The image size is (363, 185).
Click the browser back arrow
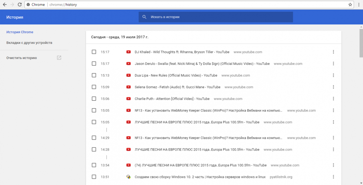click(5, 5)
